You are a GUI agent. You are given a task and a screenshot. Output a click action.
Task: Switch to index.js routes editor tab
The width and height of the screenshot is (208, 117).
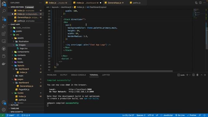point(58,3)
